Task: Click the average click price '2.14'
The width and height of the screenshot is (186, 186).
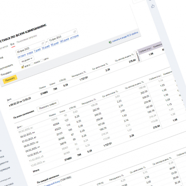Action: click(126, 121)
